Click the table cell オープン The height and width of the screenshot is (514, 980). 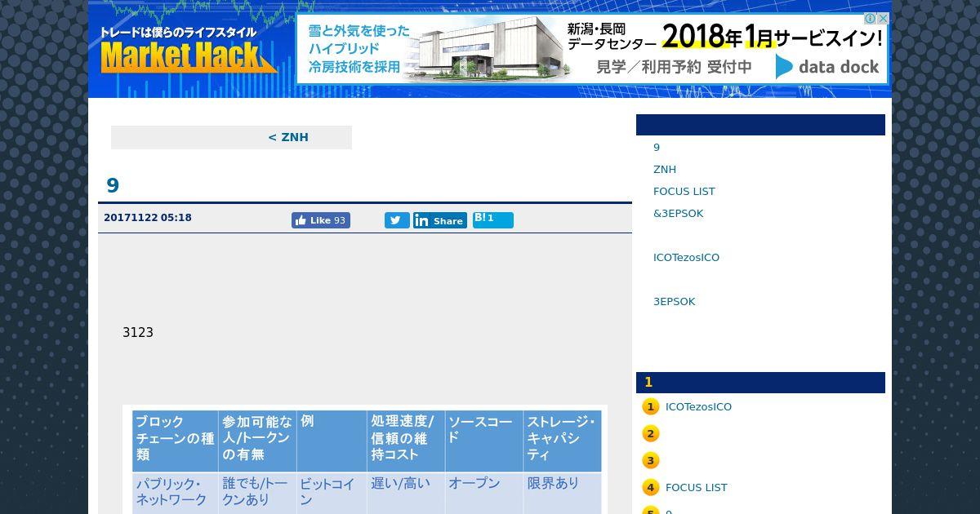click(484, 493)
